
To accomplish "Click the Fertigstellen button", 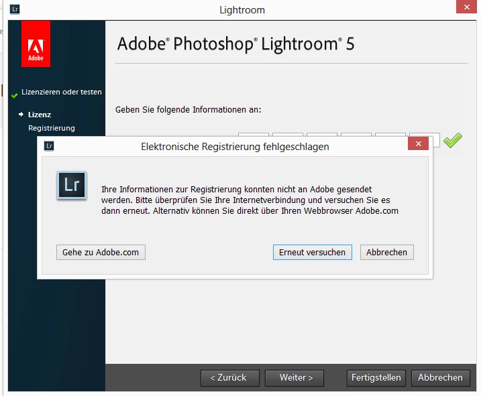I will click(x=376, y=378).
